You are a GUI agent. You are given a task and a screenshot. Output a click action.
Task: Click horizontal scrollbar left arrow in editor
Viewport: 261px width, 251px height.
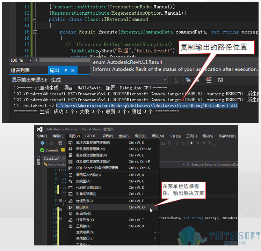point(36,60)
